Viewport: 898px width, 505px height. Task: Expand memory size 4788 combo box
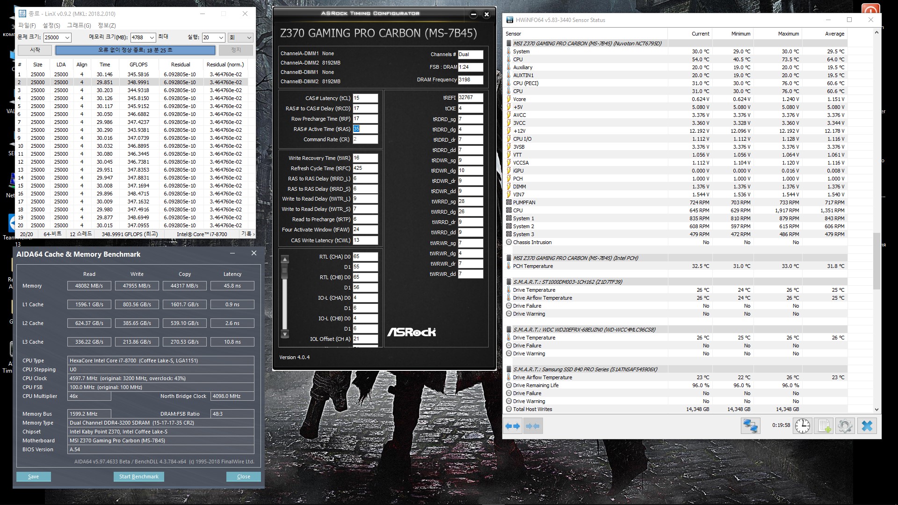(x=152, y=38)
